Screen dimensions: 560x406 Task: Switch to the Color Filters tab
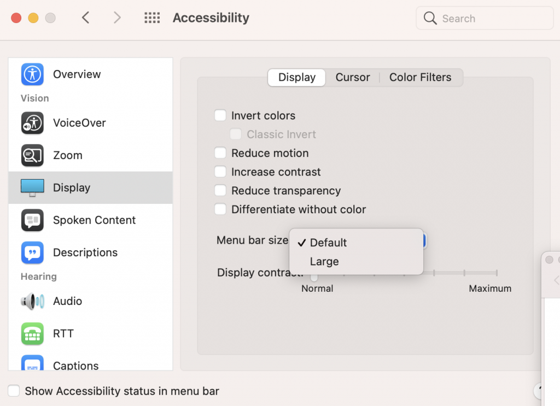421,78
